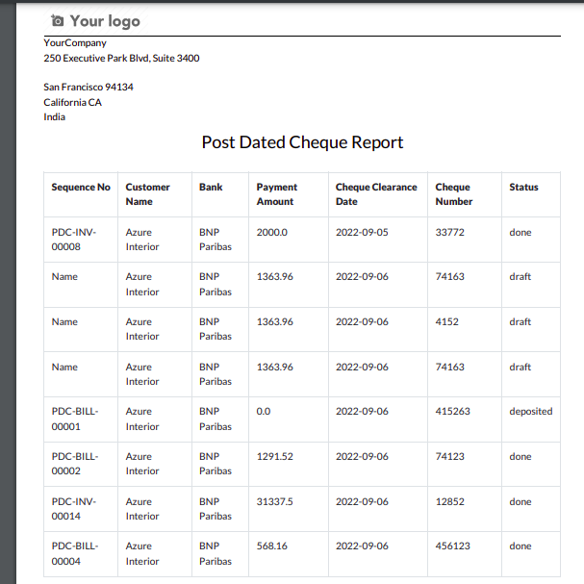Click the camera icon beside Your logo
The width and height of the screenshot is (584, 584).
coord(57,20)
